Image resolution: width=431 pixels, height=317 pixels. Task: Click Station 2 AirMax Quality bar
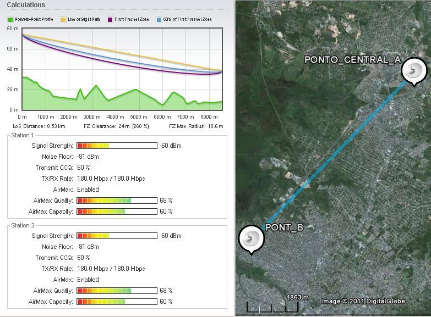117,291
